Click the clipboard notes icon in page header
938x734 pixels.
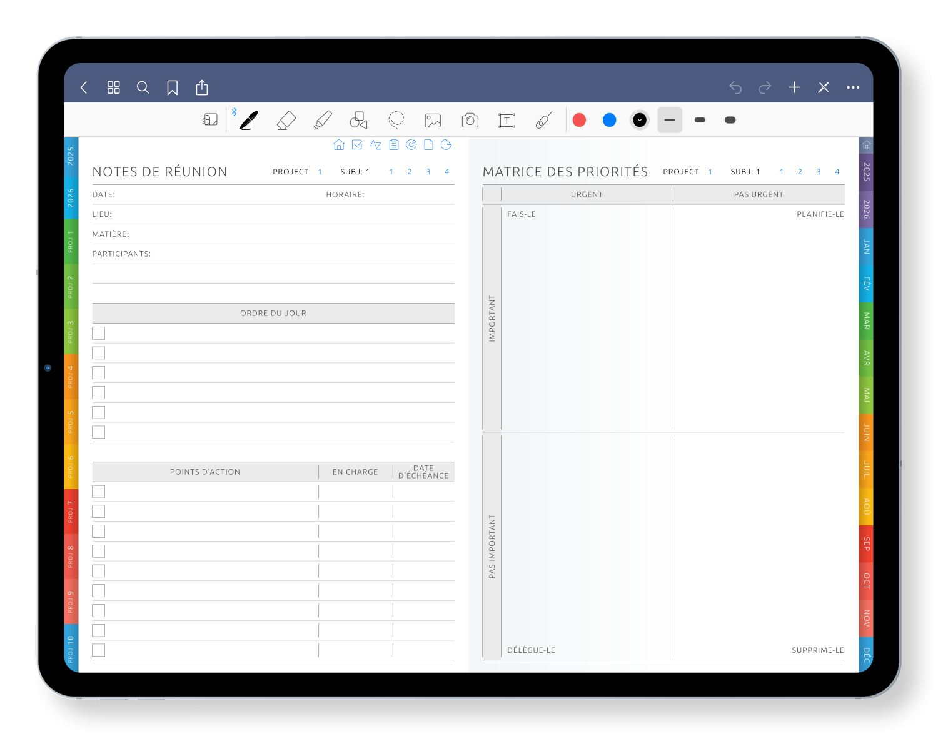click(x=394, y=145)
